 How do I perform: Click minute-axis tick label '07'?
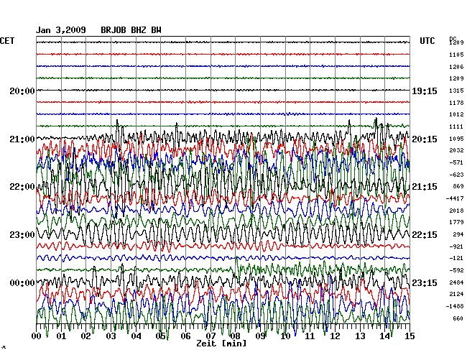tap(211, 336)
